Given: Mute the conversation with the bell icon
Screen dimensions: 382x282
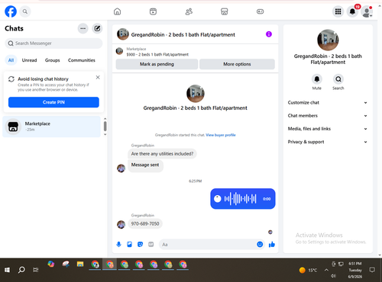Looking at the screenshot, I should [x=317, y=79].
